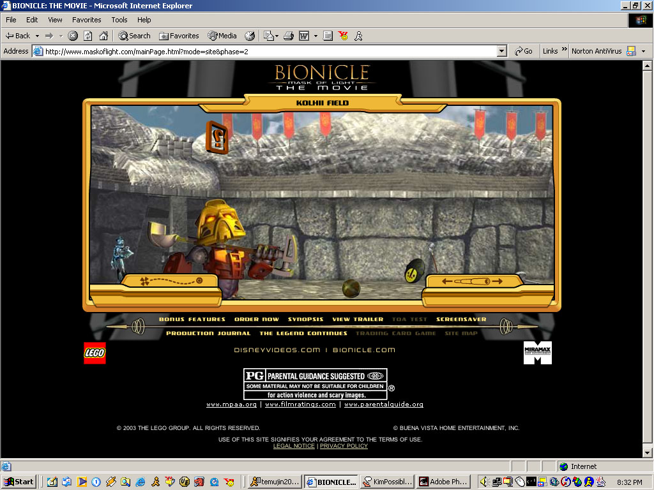Expand the Back history dropdown arrow

(37, 36)
